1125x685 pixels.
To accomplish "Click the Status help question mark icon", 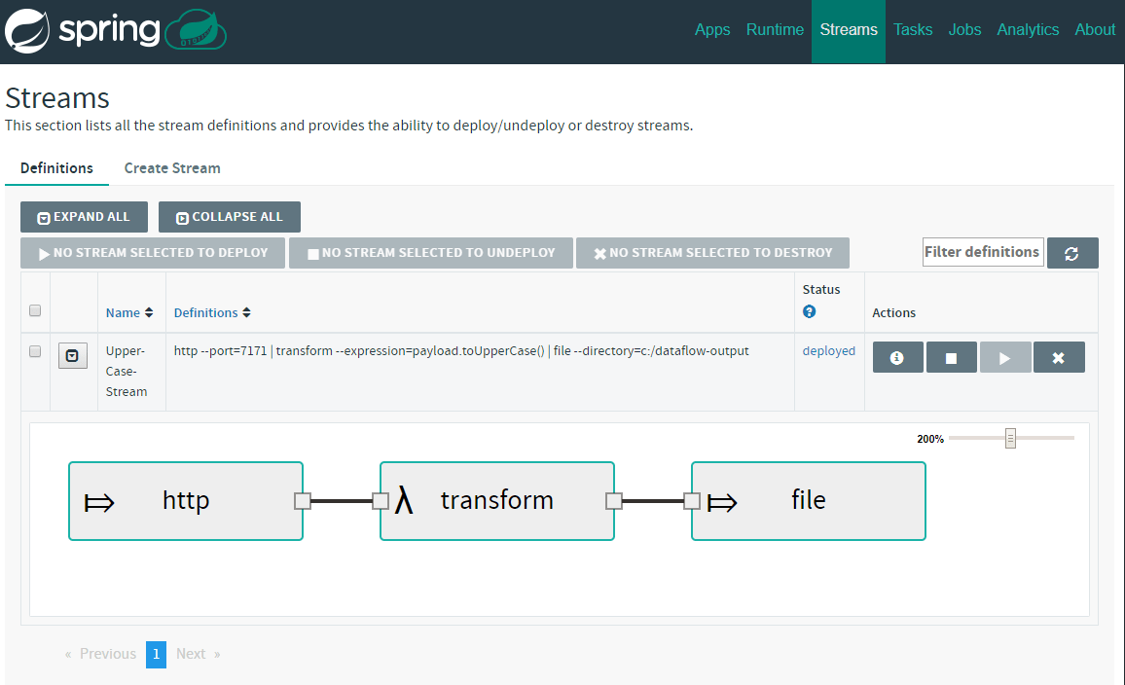I will (809, 311).
